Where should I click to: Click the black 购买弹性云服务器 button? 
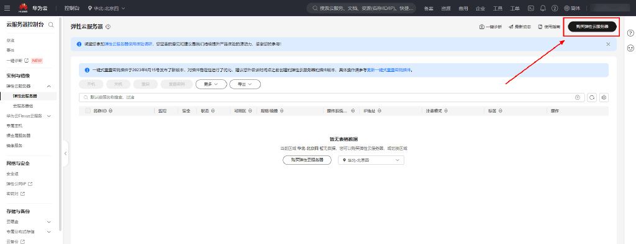(592, 27)
